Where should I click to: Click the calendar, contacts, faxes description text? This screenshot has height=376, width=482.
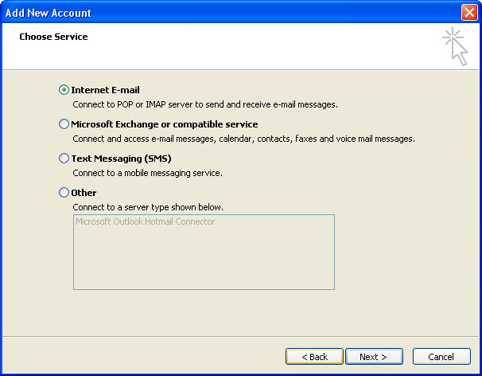click(x=243, y=139)
